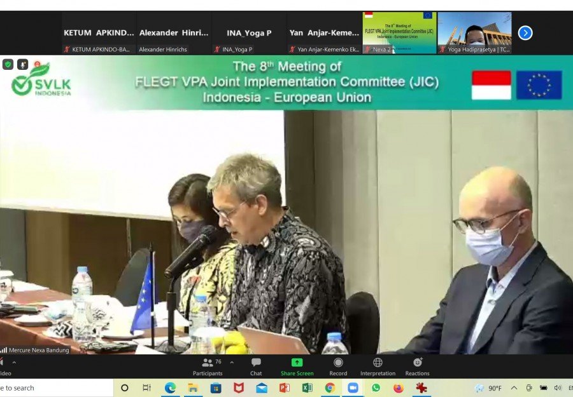The image size is (573, 397).
Task: Select the KETUM APKINDO participant tile
Action: [99, 33]
